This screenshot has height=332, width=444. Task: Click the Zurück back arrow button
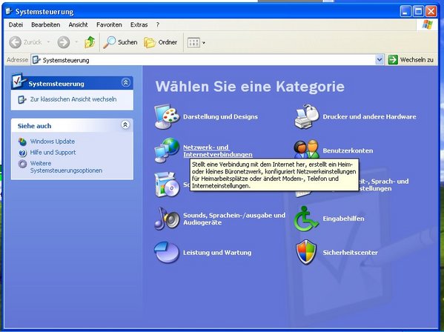tap(26, 42)
